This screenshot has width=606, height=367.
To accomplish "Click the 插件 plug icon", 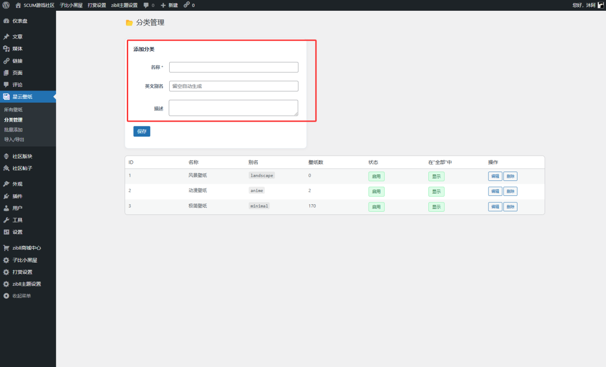I will pos(7,196).
